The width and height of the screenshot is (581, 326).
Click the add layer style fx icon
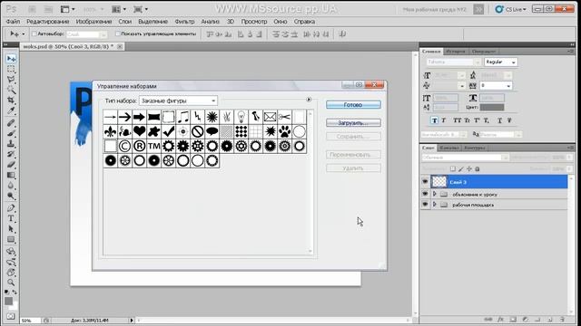(x=500, y=319)
